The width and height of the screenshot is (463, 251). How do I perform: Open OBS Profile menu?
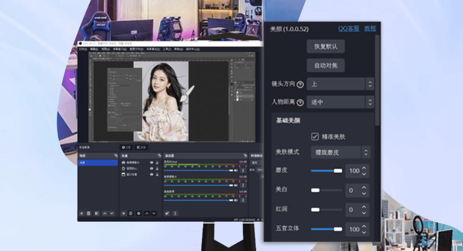pyautogui.click(x=137, y=49)
